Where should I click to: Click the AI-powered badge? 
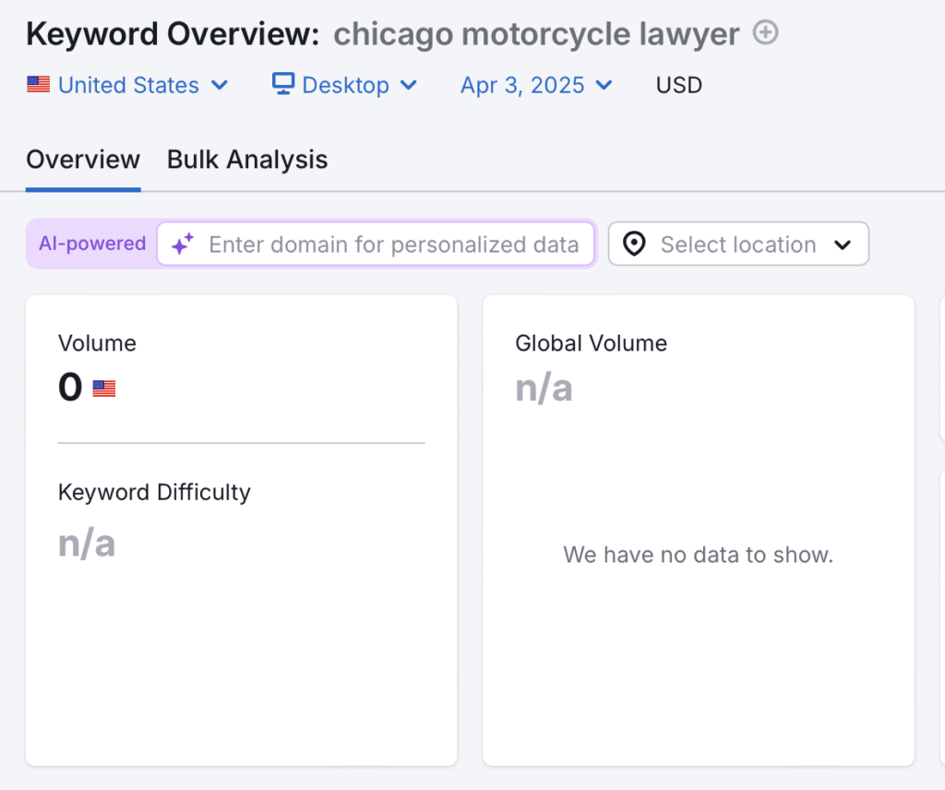pyautogui.click(x=92, y=244)
